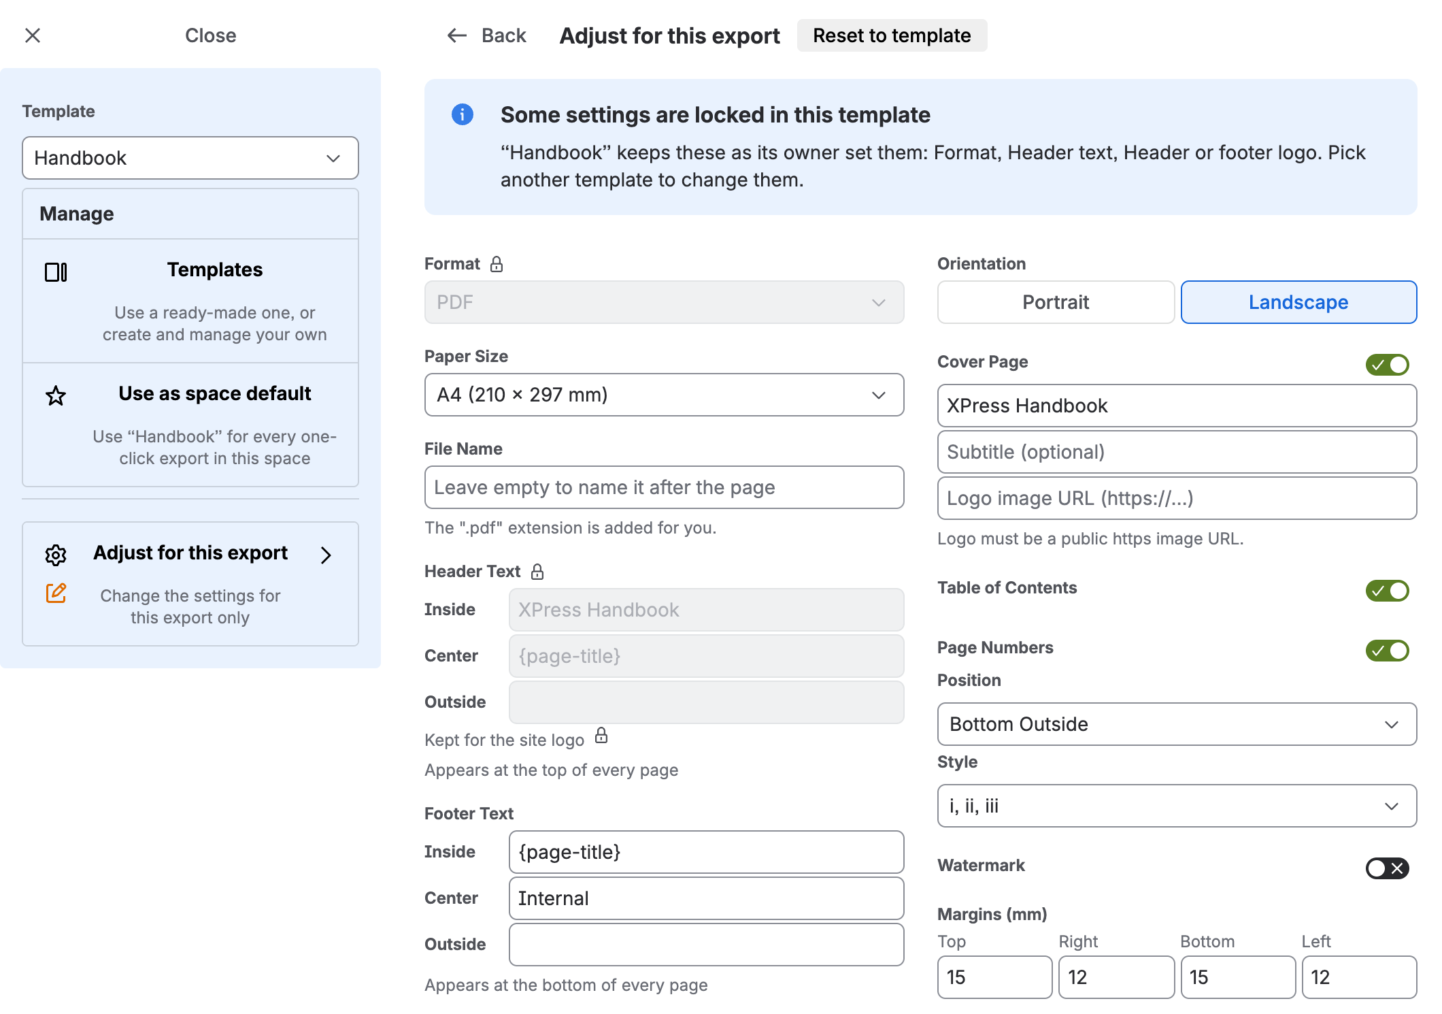Click the Logo image URL field
Image resolution: width=1442 pixels, height=1014 pixels.
pos(1177,498)
